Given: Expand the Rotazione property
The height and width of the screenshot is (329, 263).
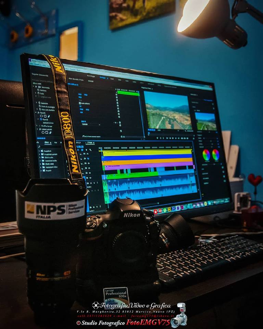Looking at the screenshot, I should pyautogui.click(x=37, y=103).
